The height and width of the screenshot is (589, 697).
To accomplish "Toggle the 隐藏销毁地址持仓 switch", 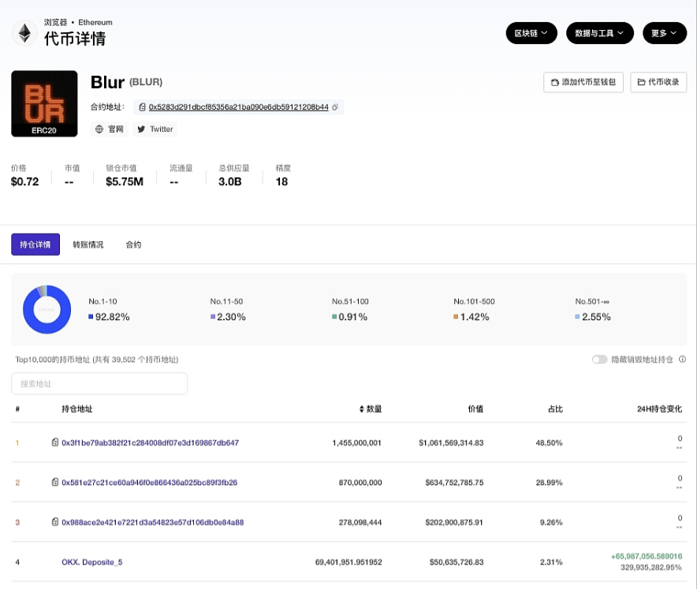I will pos(599,359).
